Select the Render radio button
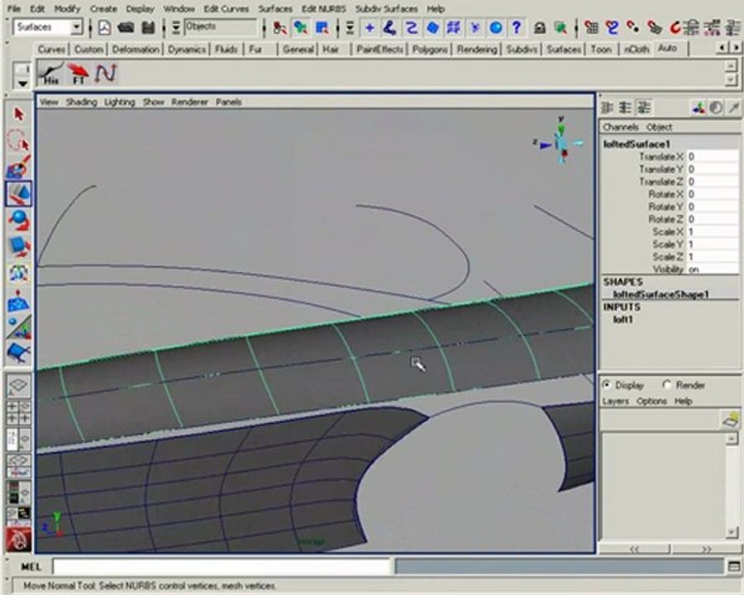The height and width of the screenshot is (595, 744). [666, 385]
